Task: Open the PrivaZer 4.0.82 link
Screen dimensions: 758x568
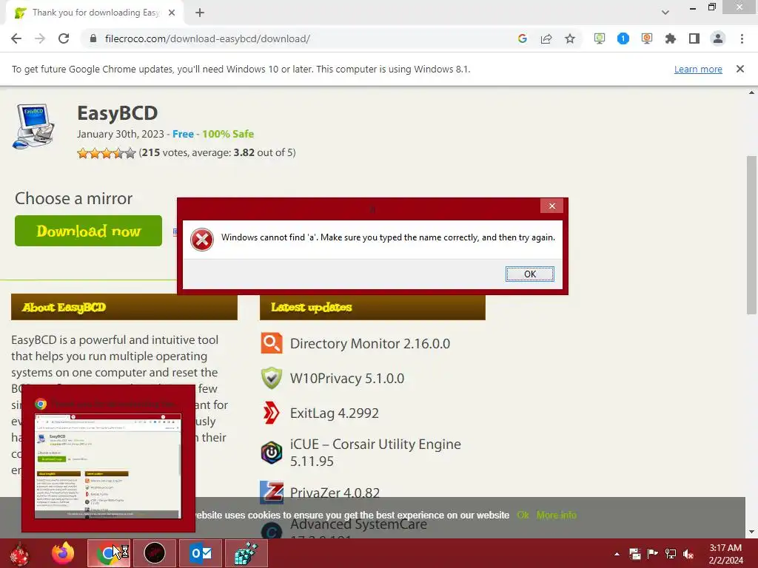Action: point(335,493)
